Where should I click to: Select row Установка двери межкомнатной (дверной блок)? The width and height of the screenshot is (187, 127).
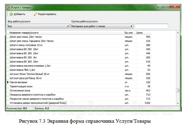coord(79,103)
